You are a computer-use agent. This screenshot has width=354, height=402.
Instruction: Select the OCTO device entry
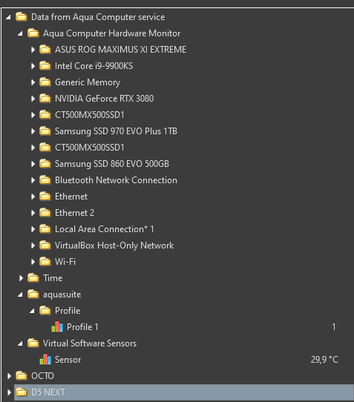pyautogui.click(x=42, y=376)
